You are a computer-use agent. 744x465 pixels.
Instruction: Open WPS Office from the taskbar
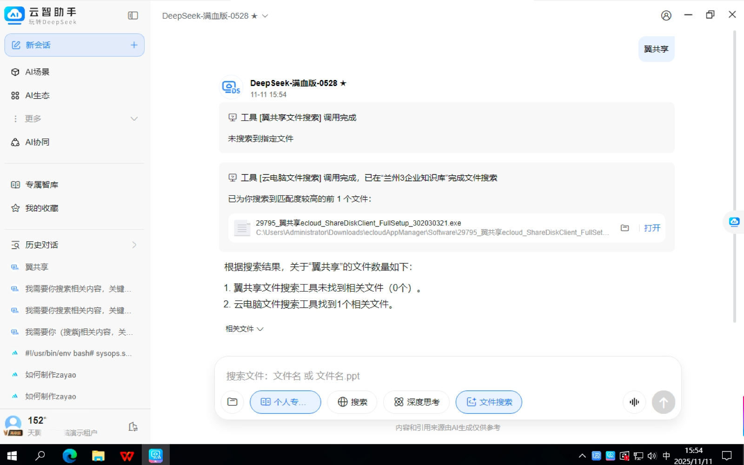point(126,455)
